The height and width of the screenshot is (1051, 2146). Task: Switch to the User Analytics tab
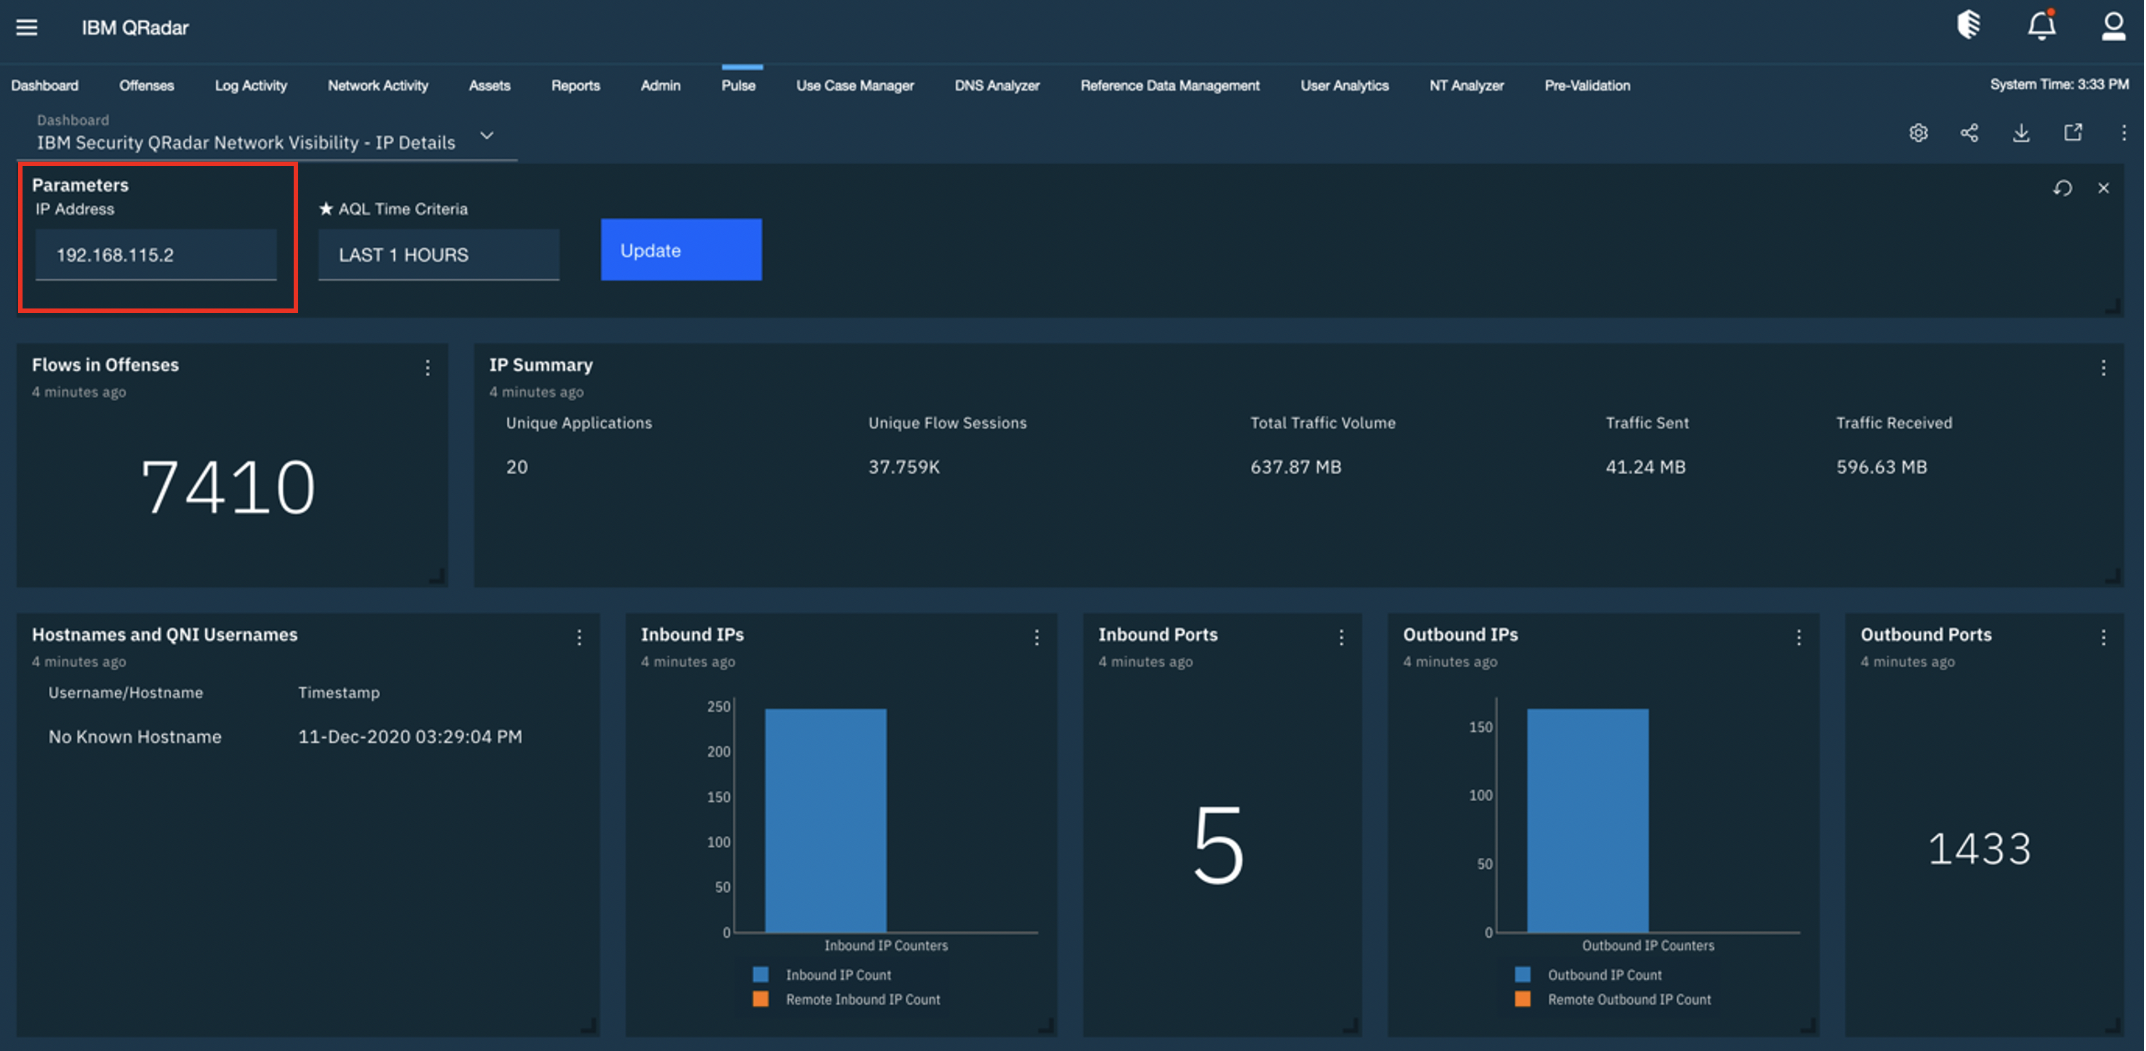click(1345, 85)
